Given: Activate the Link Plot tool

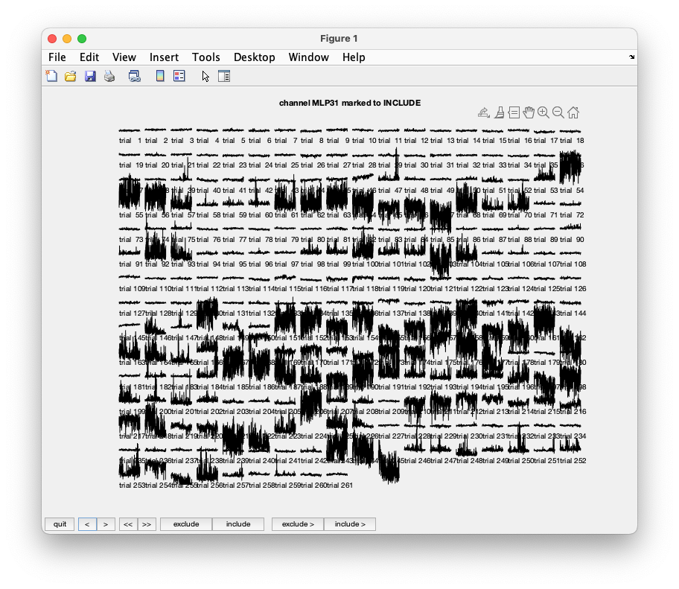Looking at the screenshot, I should coord(135,75).
